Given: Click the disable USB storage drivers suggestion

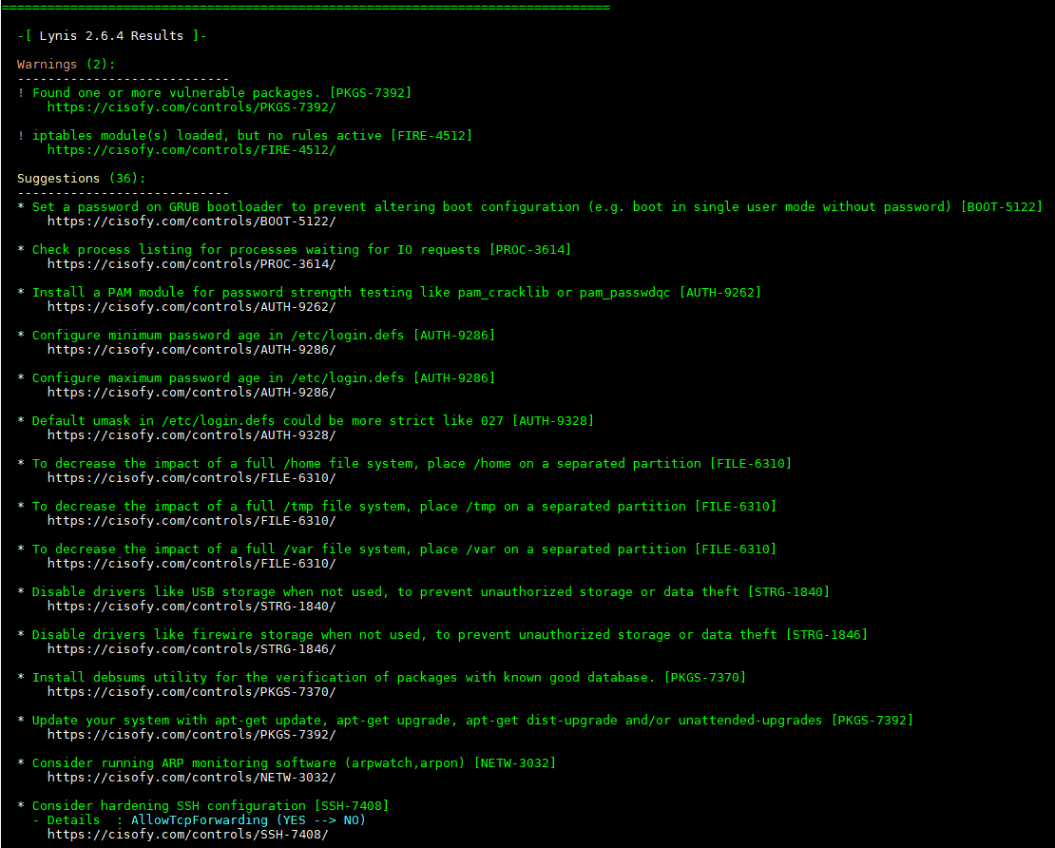Looking at the screenshot, I should 431,592.
